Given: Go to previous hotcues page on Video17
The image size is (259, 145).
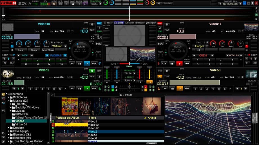Looking at the screenshot, I should (x=227, y=55).
